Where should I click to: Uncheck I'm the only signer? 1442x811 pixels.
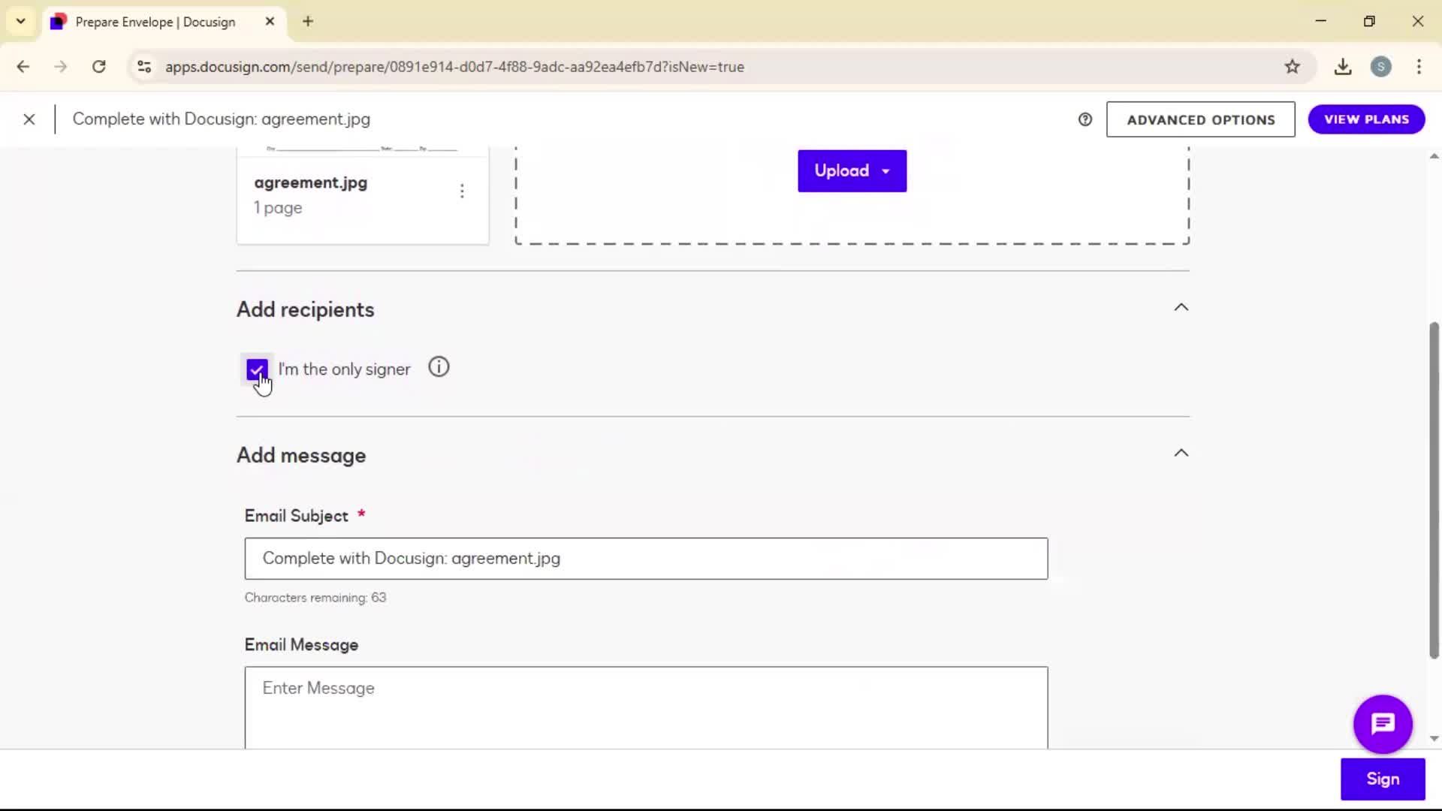256,369
